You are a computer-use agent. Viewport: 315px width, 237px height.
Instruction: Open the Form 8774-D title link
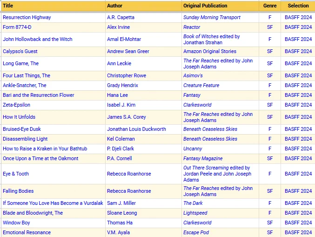[17, 27]
